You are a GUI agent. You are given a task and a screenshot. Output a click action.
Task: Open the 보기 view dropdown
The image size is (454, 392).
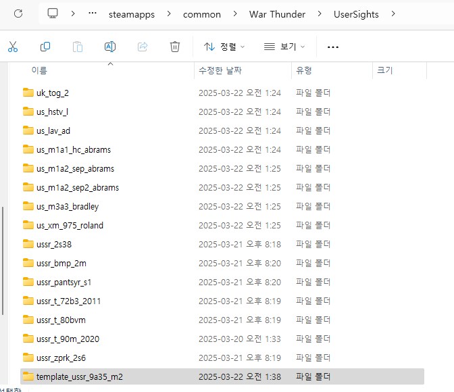pos(284,47)
